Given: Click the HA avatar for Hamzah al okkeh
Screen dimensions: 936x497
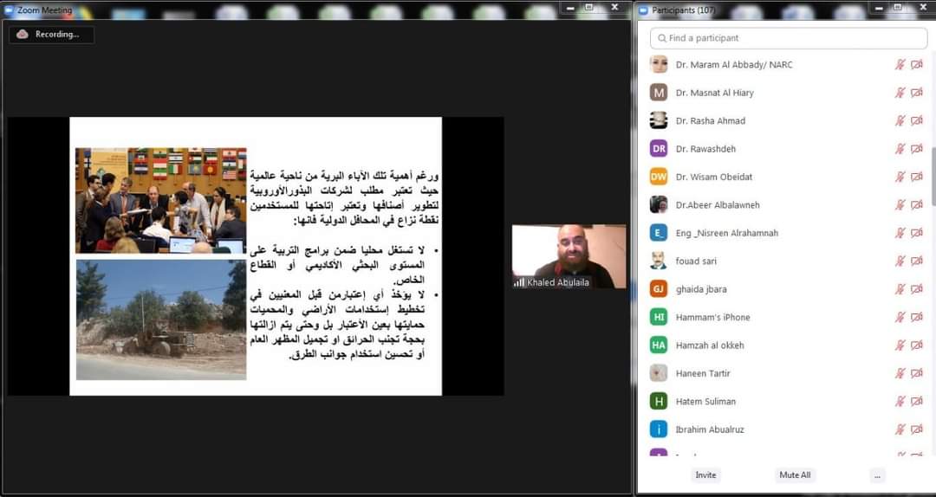Looking at the screenshot, I should (x=659, y=345).
